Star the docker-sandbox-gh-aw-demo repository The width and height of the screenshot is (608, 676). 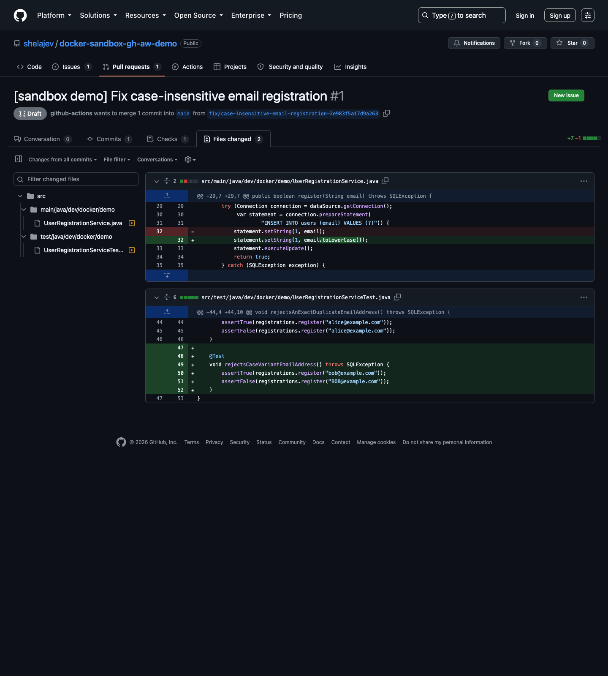572,43
